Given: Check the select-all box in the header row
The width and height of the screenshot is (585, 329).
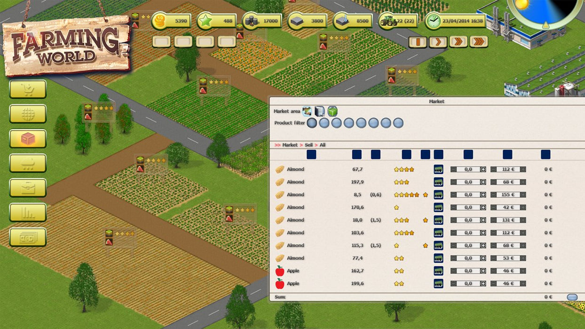Looking at the screenshot, I should [x=312, y=154].
